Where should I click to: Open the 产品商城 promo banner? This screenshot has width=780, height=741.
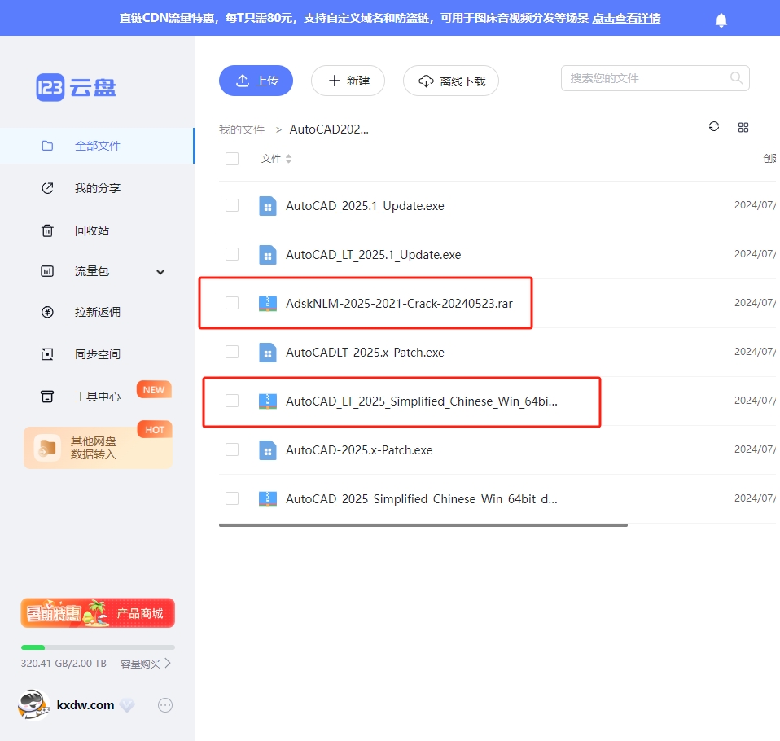(x=98, y=612)
